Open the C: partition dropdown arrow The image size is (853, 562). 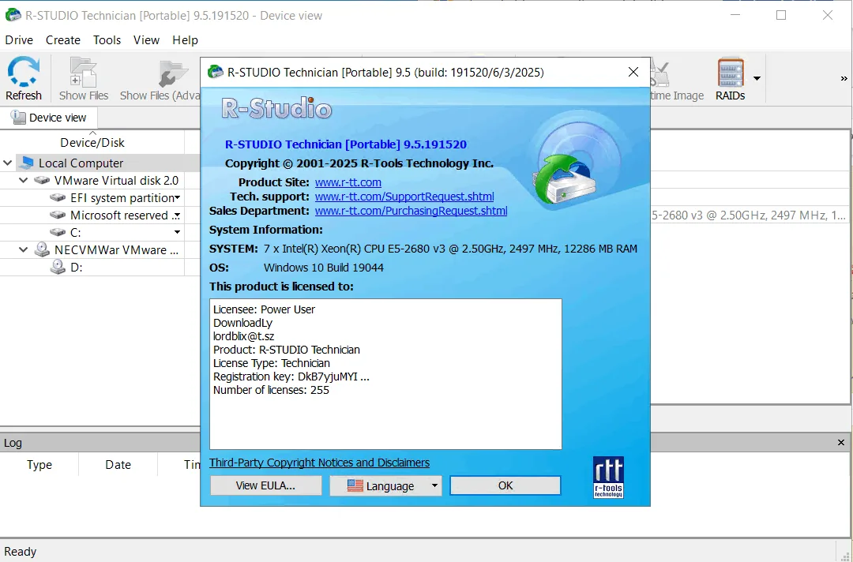point(178,233)
